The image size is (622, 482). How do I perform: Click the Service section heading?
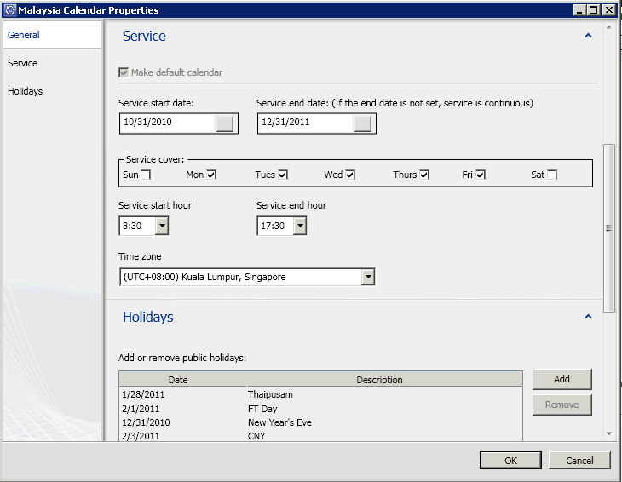click(x=144, y=36)
